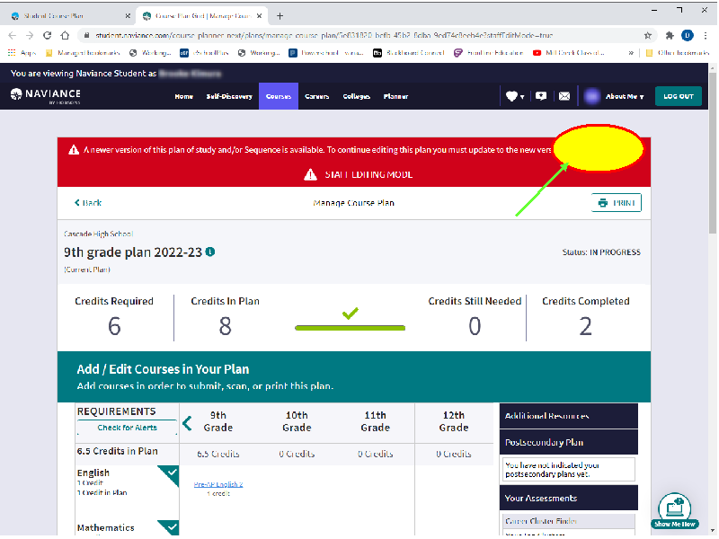Open the Managed bookmarks folder

(83, 53)
